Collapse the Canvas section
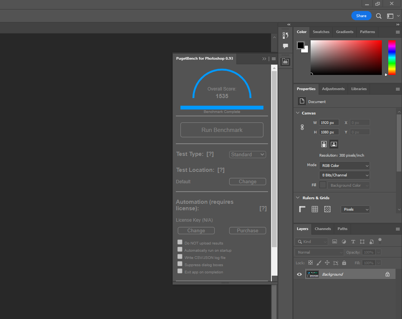The height and width of the screenshot is (319, 402). [x=297, y=113]
